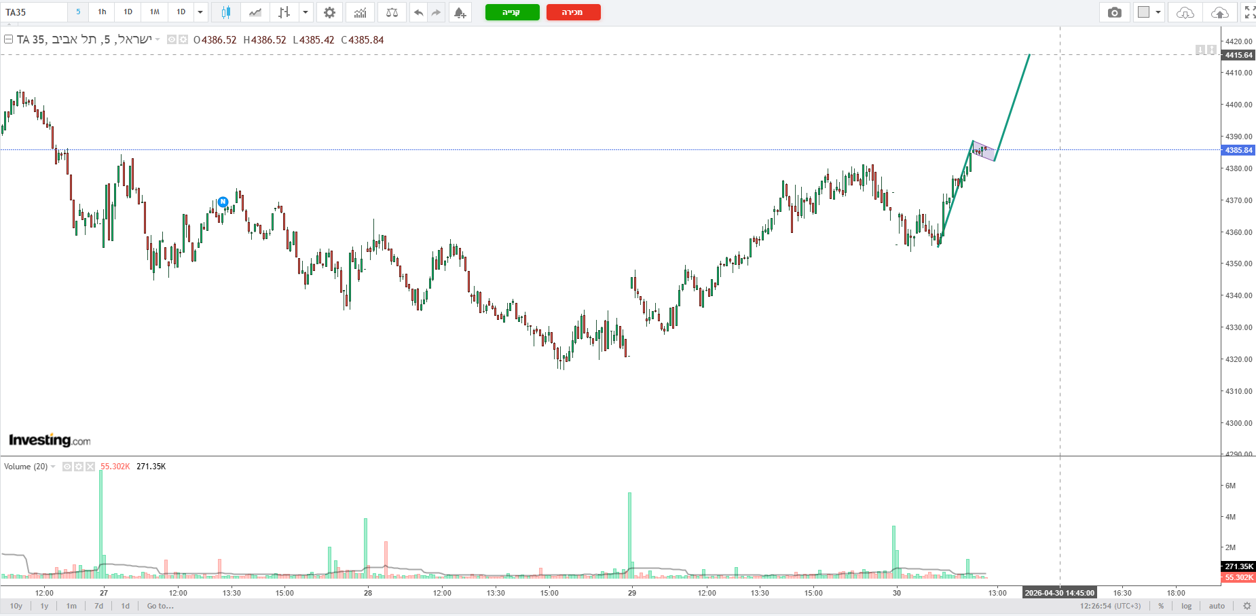Select the pink flag pattern drawing
1256x616 pixels.
coord(984,151)
